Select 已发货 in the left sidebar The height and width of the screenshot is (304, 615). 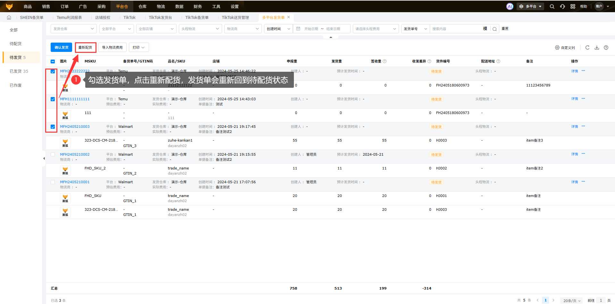(x=19, y=71)
